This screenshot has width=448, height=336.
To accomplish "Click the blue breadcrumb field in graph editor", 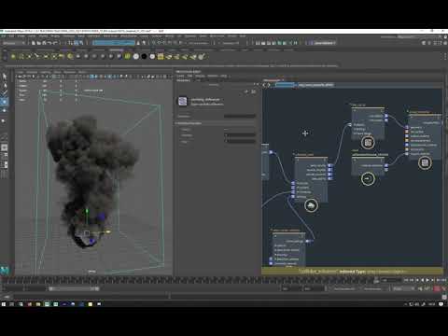I will [285, 85].
